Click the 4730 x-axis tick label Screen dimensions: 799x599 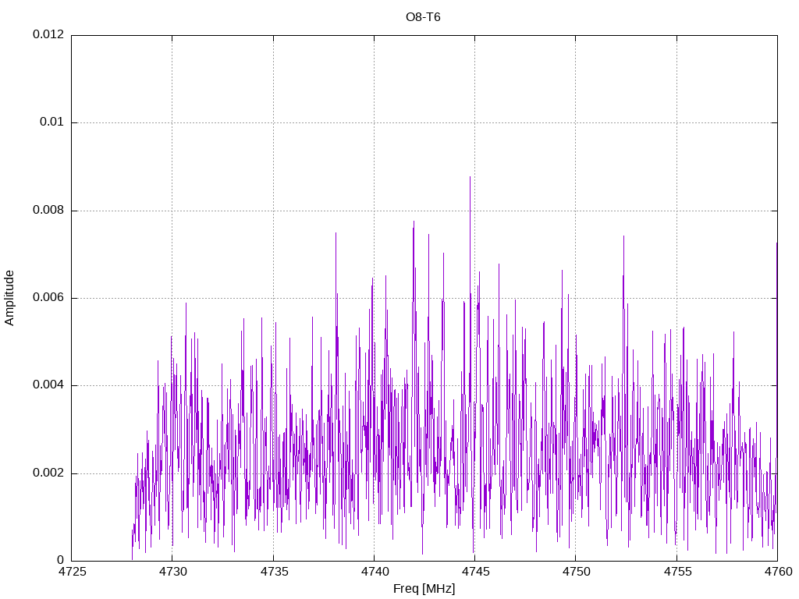(172, 572)
